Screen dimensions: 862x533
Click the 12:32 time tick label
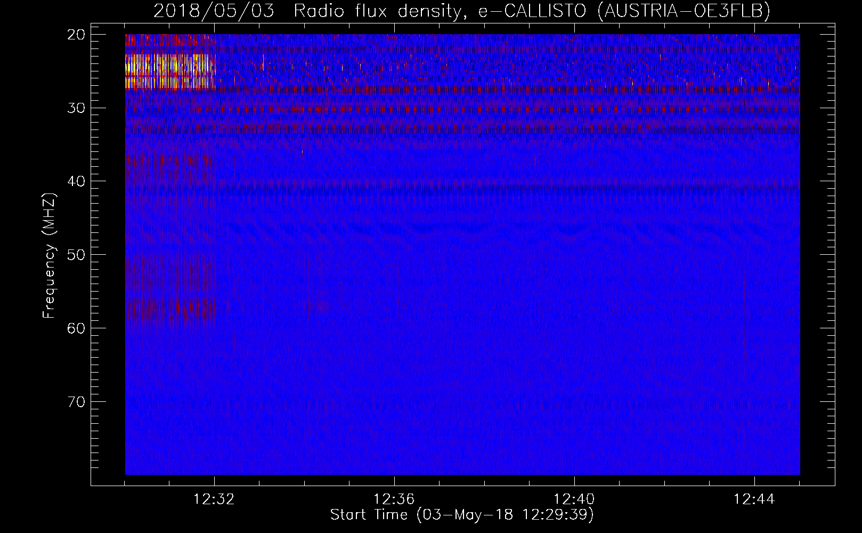click(x=214, y=499)
